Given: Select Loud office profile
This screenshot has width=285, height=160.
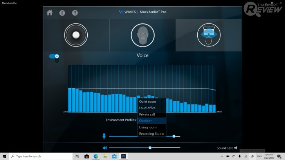Looking at the screenshot, I should pyautogui.click(x=152, y=108).
